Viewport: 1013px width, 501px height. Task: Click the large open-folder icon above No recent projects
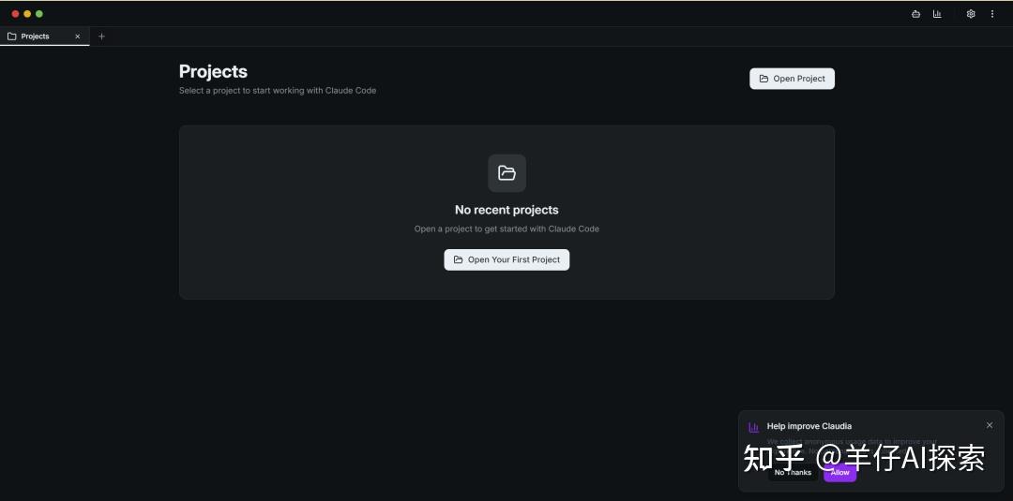[507, 173]
